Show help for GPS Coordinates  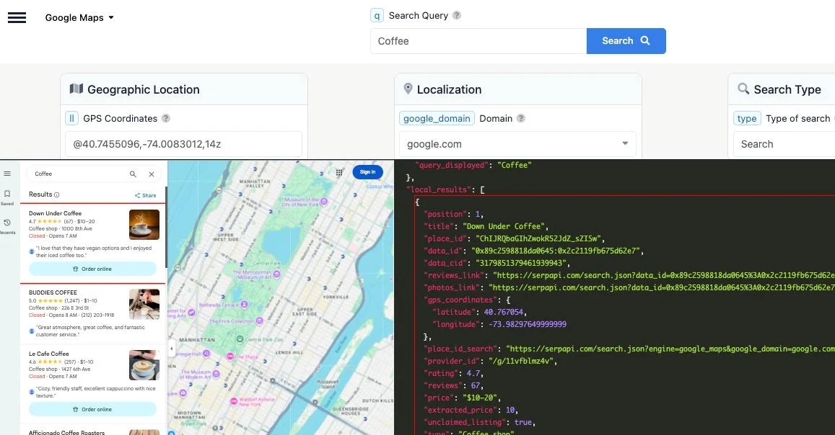tap(165, 118)
